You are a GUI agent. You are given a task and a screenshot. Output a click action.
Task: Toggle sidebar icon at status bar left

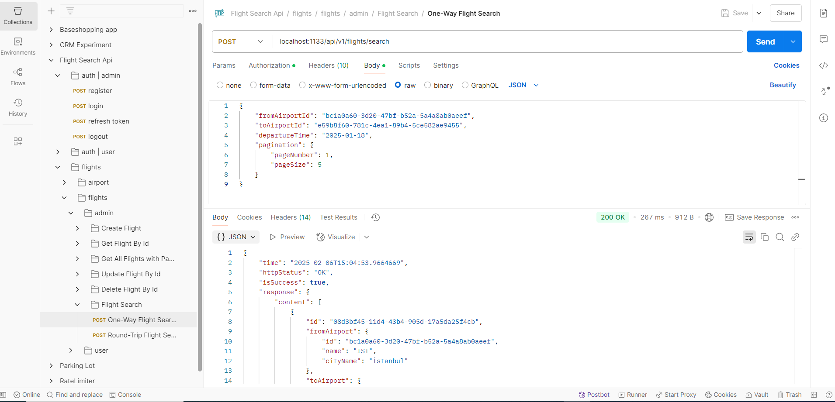pyautogui.click(x=3, y=395)
